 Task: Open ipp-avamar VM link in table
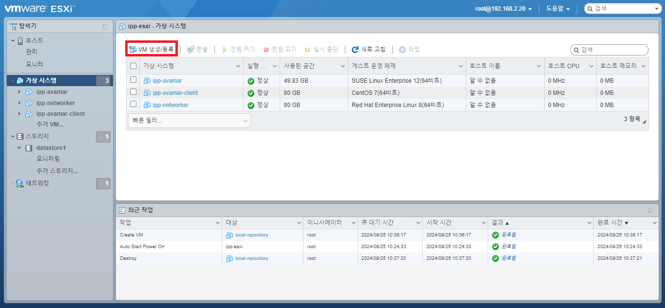168,81
